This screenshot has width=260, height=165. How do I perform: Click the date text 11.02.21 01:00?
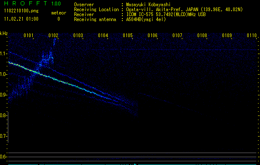coord(21,19)
